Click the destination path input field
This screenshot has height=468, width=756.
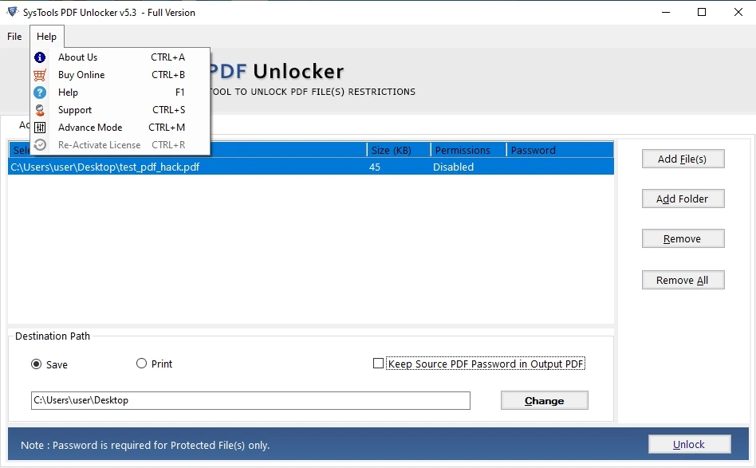(x=250, y=400)
